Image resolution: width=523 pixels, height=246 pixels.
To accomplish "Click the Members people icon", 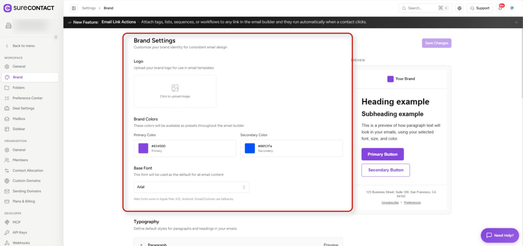I will [7, 160].
